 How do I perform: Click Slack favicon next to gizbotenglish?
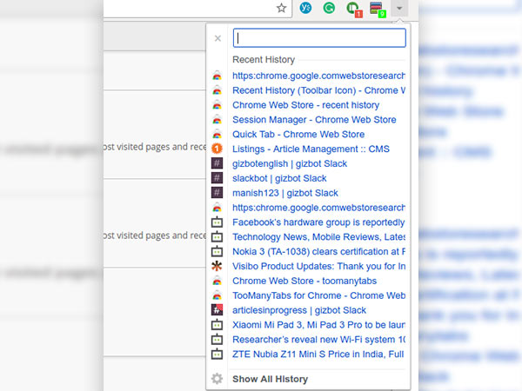pos(217,164)
